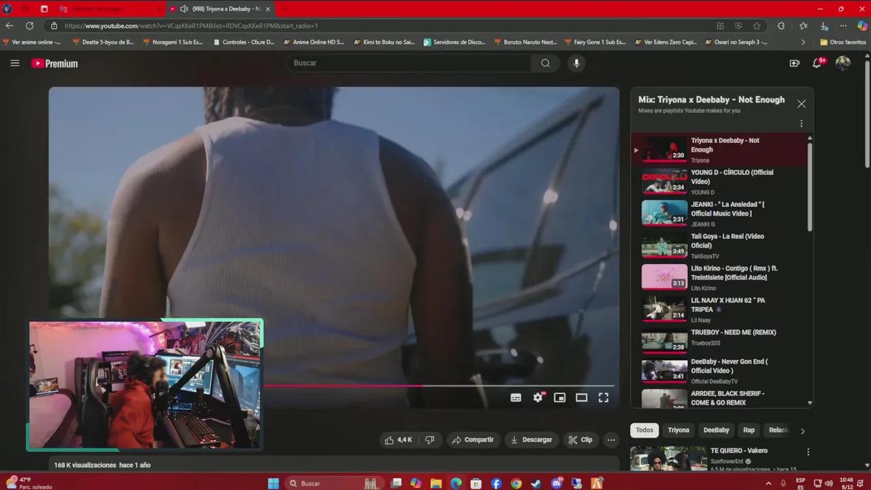The image size is (871, 490).
Task: Play Tali Goya - La Real playlist thumbnail
Action: [x=664, y=246]
